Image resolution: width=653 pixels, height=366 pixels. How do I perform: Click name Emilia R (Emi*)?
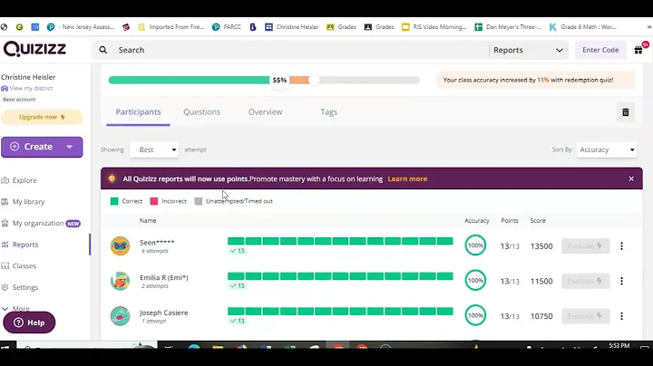(163, 277)
